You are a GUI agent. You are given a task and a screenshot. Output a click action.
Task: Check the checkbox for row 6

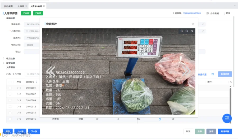click(x=10, y=119)
